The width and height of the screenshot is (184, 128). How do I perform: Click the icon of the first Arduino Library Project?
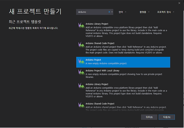[x=81, y=25]
